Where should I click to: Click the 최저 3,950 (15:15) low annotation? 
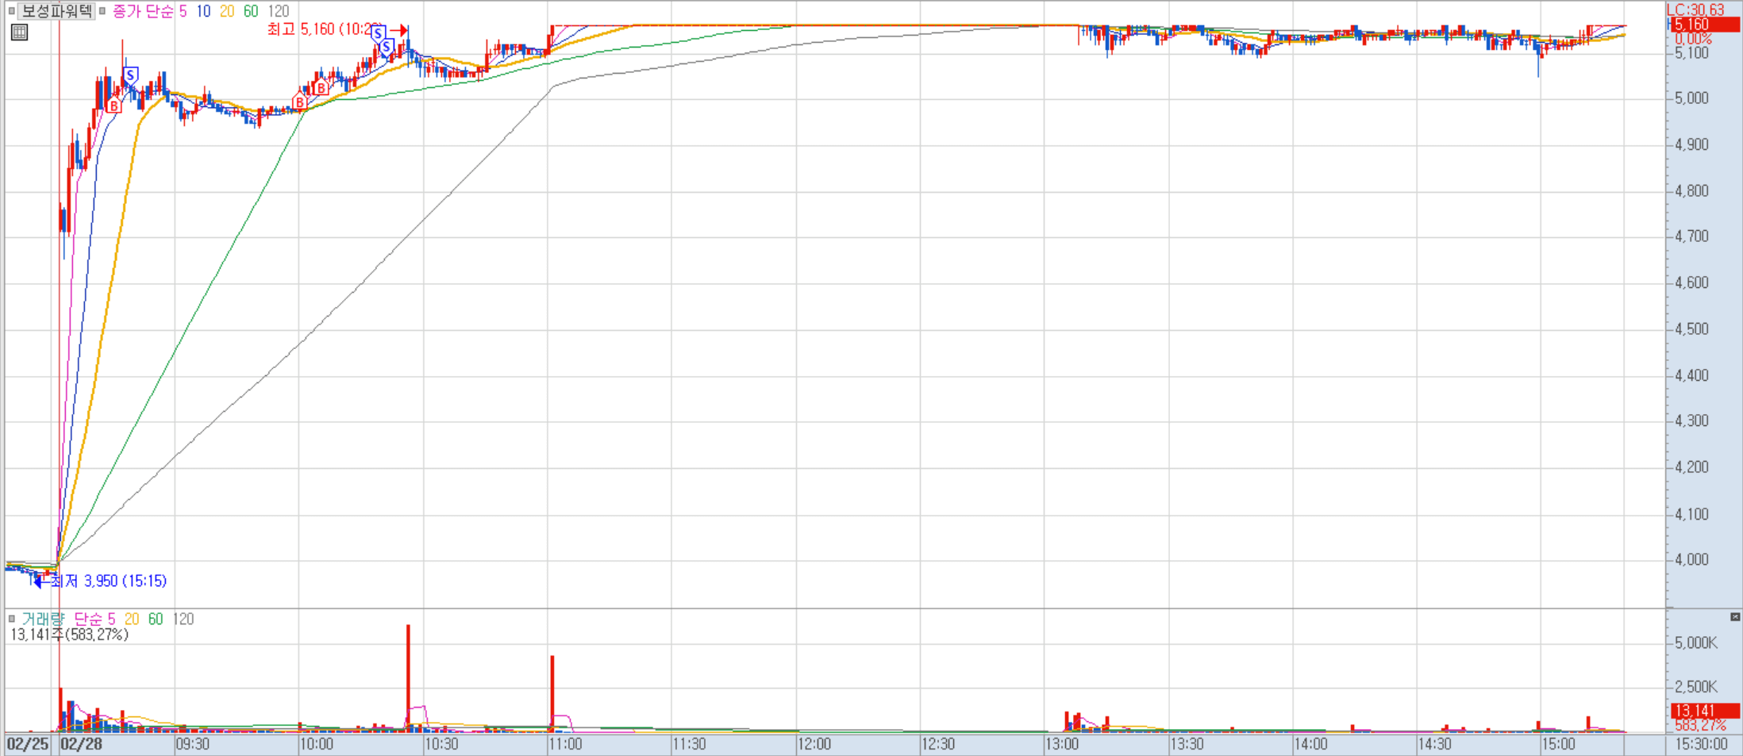tap(109, 581)
